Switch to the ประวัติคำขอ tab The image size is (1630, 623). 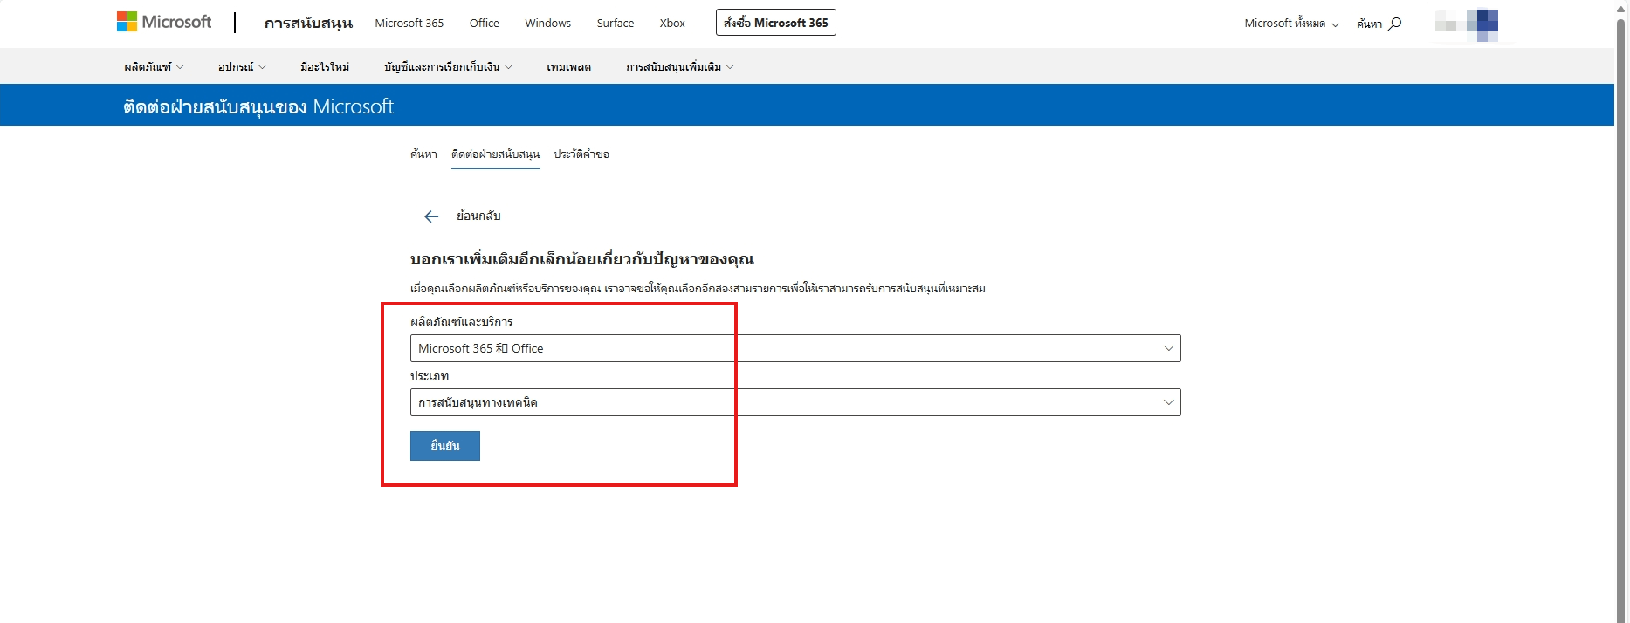[x=581, y=154]
